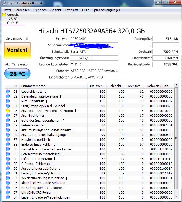Click status icon for Herstellerspezifisch row

8,139
